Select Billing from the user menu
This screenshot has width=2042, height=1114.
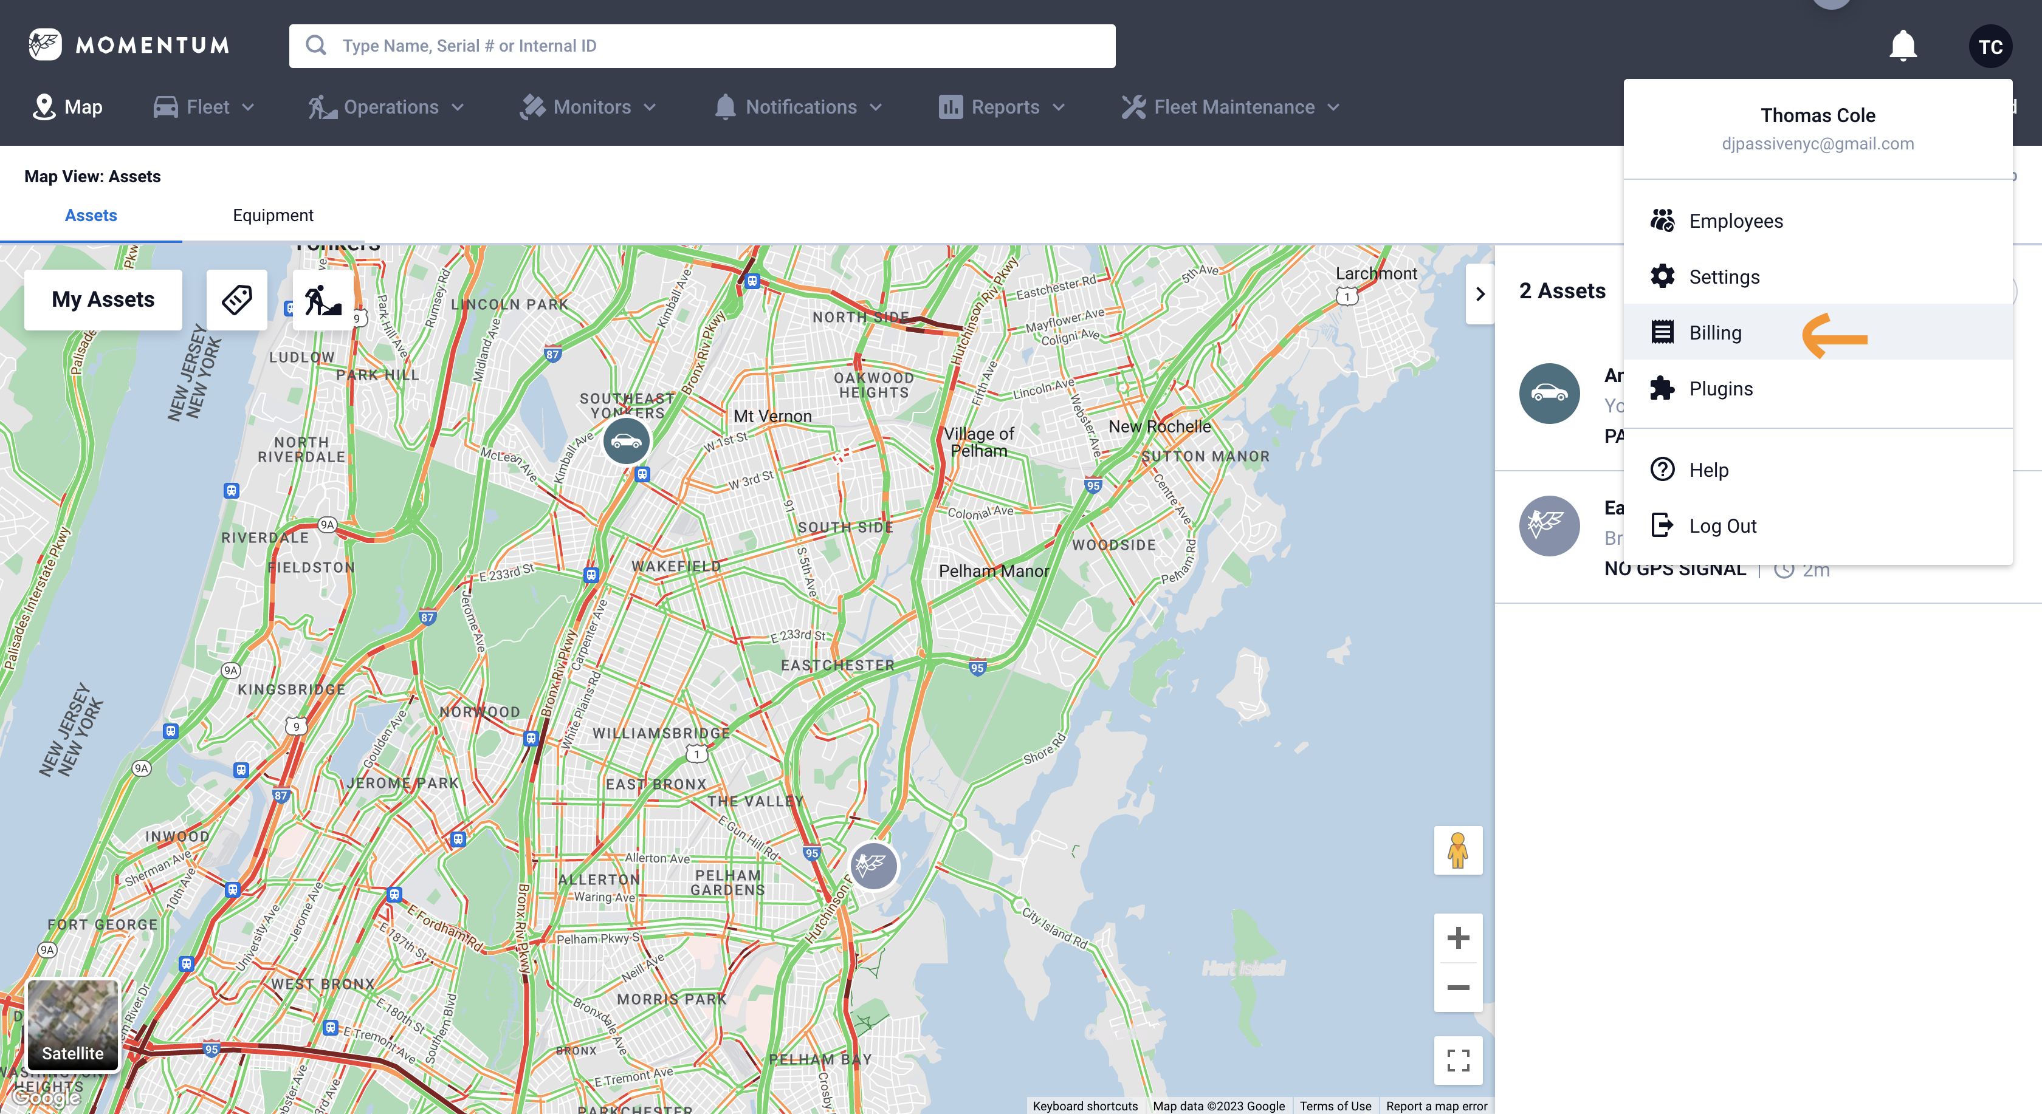click(x=1714, y=333)
